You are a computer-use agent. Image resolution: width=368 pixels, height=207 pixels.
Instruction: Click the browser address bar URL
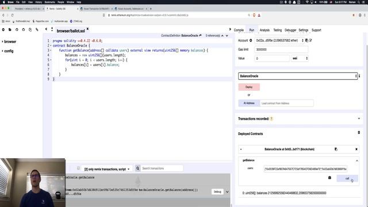coord(149,15)
